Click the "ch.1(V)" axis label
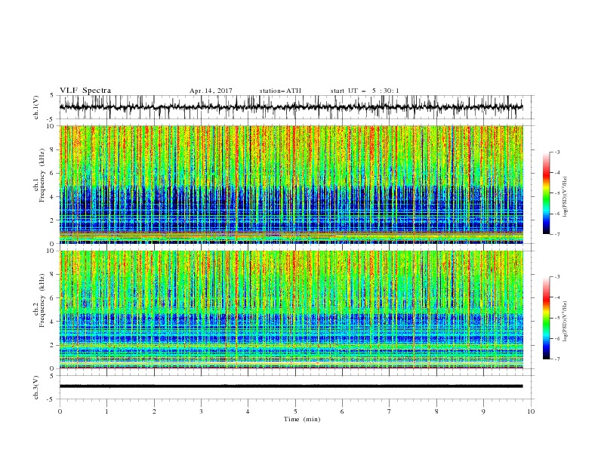 [36, 107]
